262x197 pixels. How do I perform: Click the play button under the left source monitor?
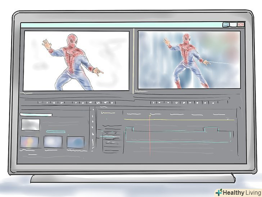tap(76, 102)
